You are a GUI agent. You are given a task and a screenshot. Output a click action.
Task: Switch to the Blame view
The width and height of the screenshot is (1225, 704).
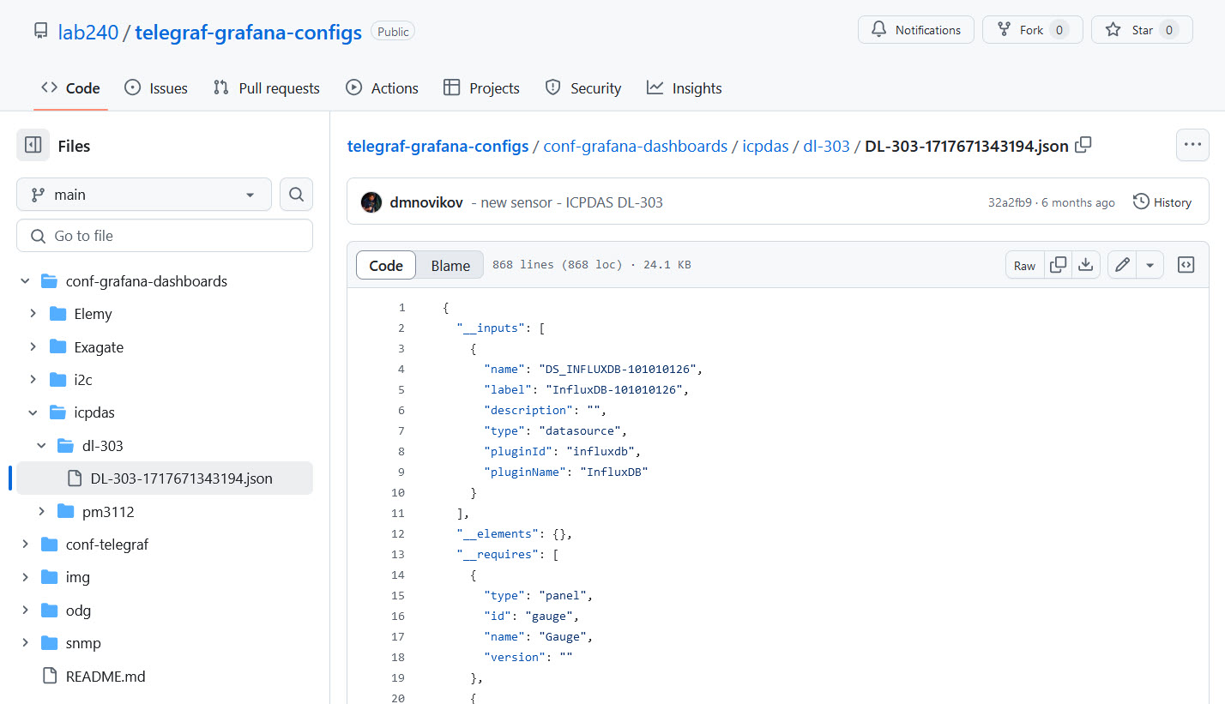[x=450, y=265]
